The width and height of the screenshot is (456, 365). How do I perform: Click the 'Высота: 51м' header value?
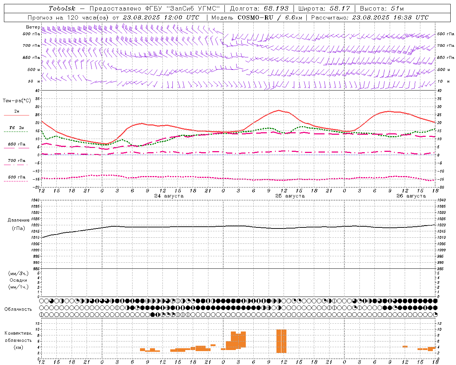382,9
